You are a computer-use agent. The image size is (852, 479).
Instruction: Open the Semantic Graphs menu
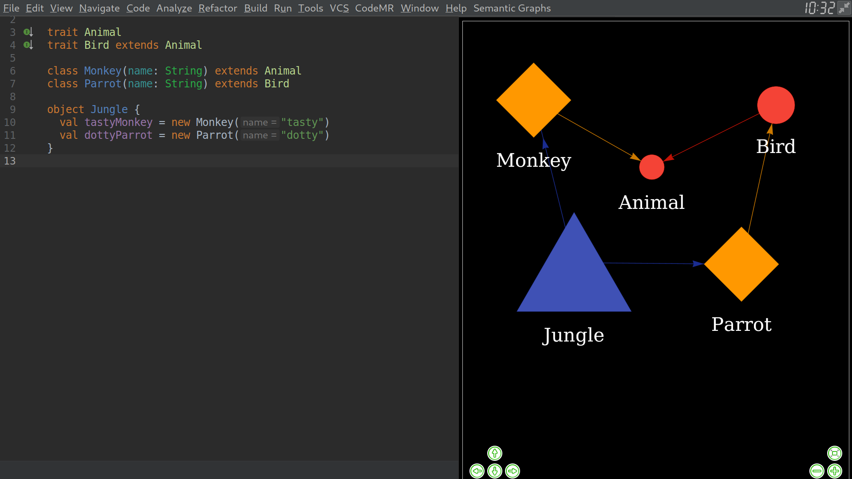coord(512,8)
